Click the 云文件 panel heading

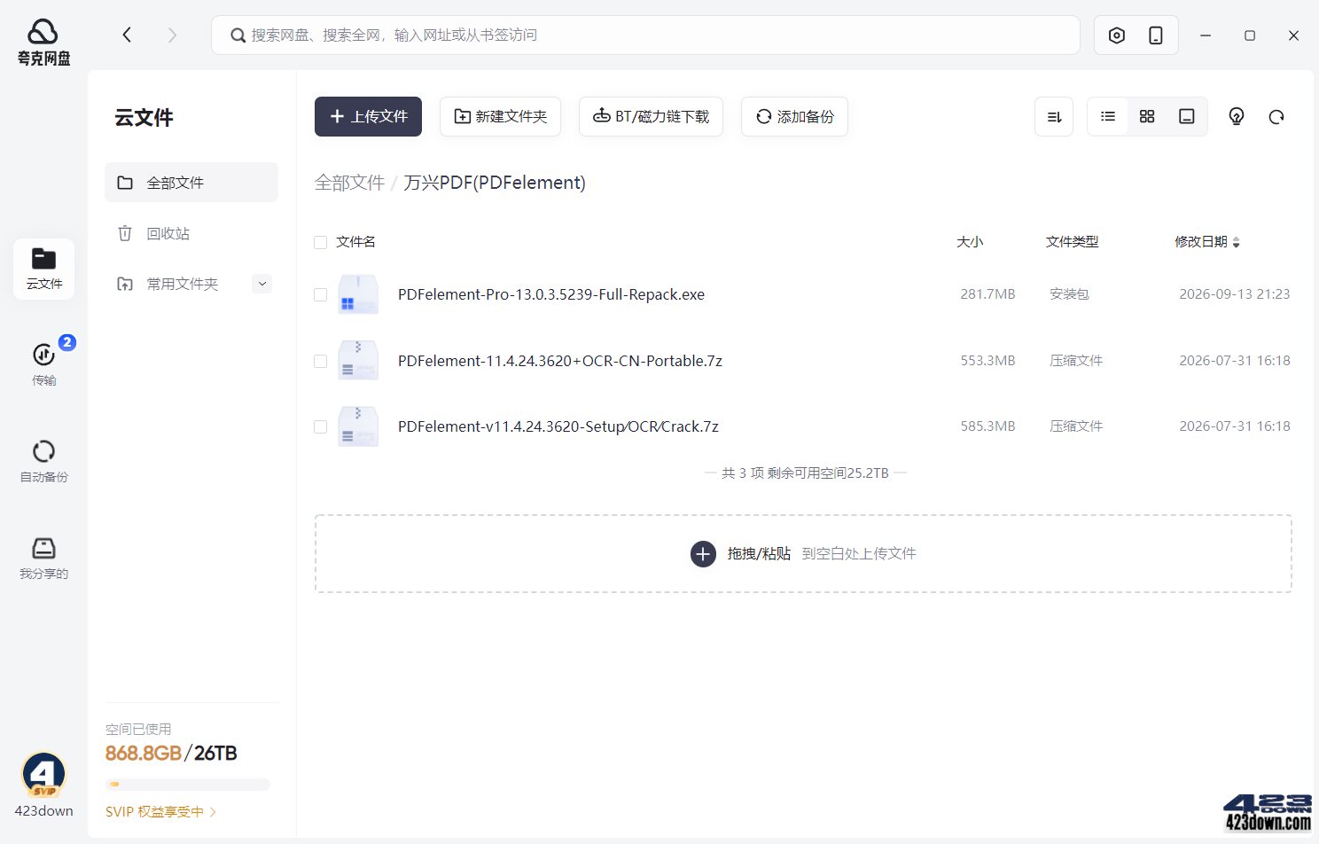tap(144, 118)
